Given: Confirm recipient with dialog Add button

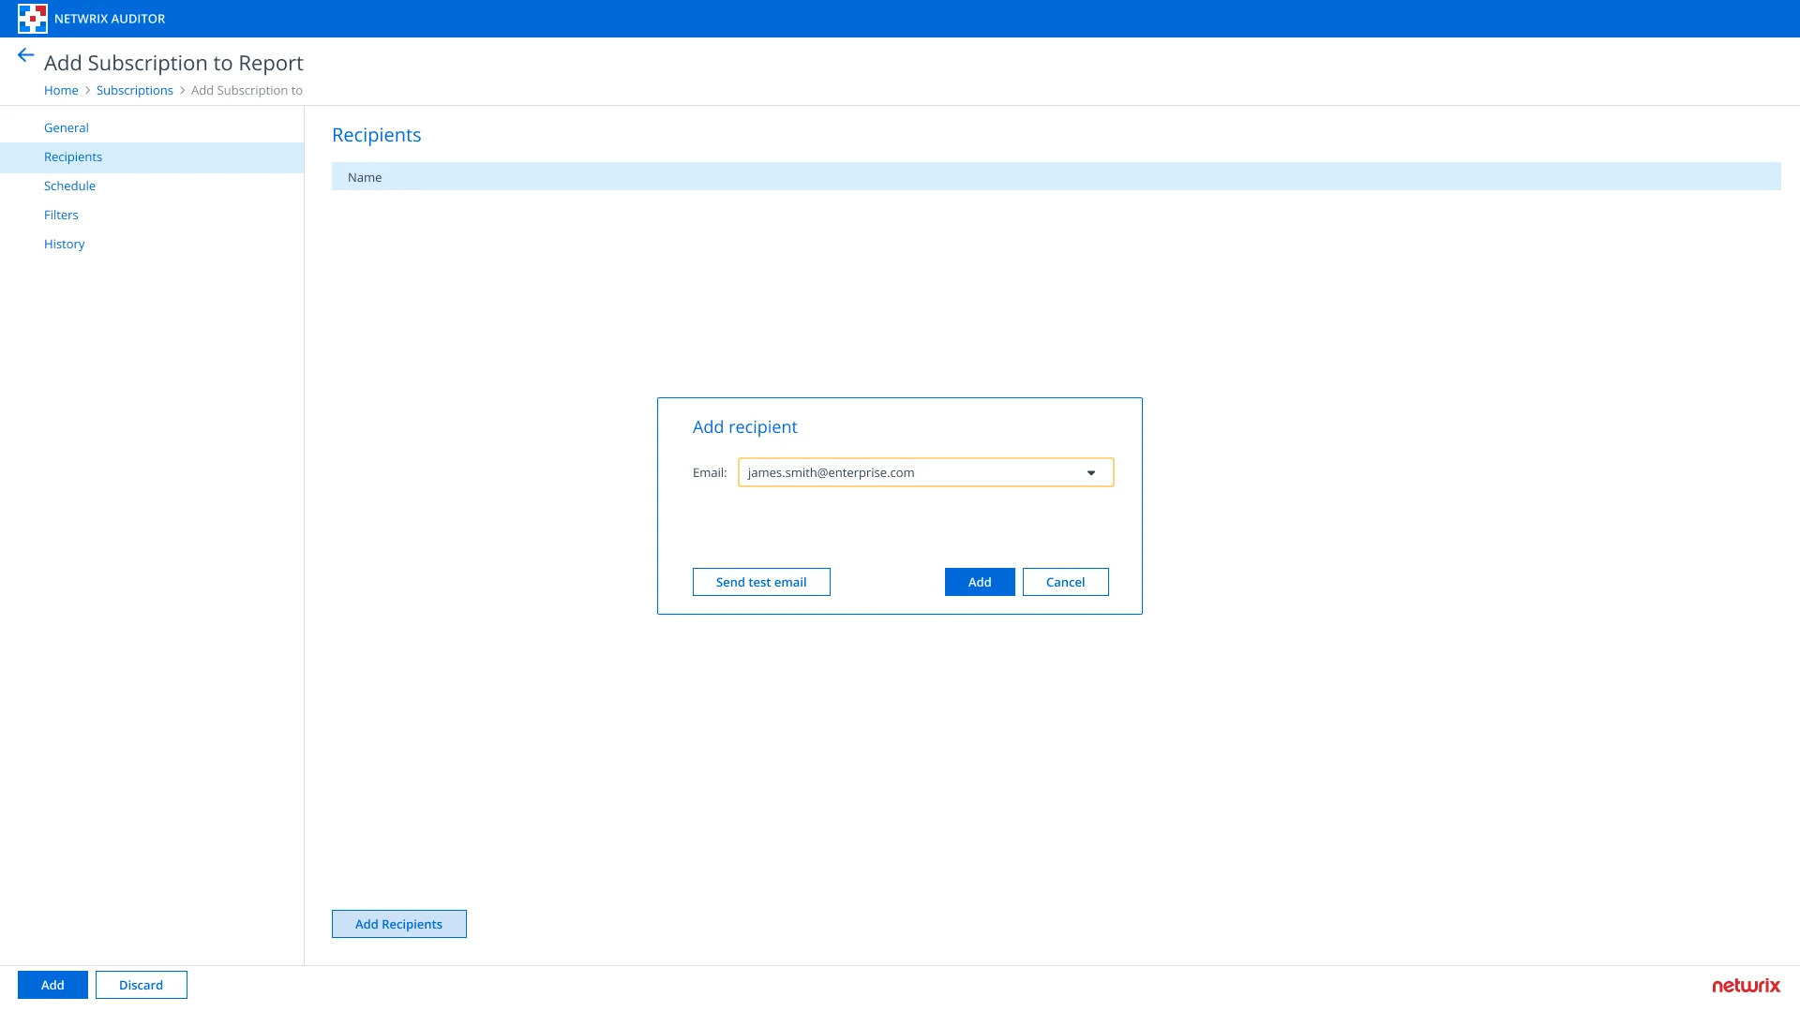Looking at the screenshot, I should coord(980,582).
